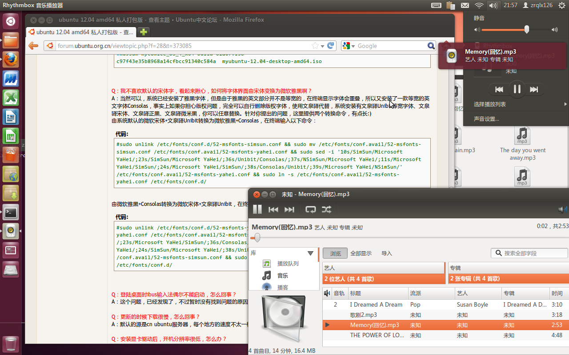Open the messaging mail indicator
This screenshot has width=569, height=355.
[x=465, y=5]
